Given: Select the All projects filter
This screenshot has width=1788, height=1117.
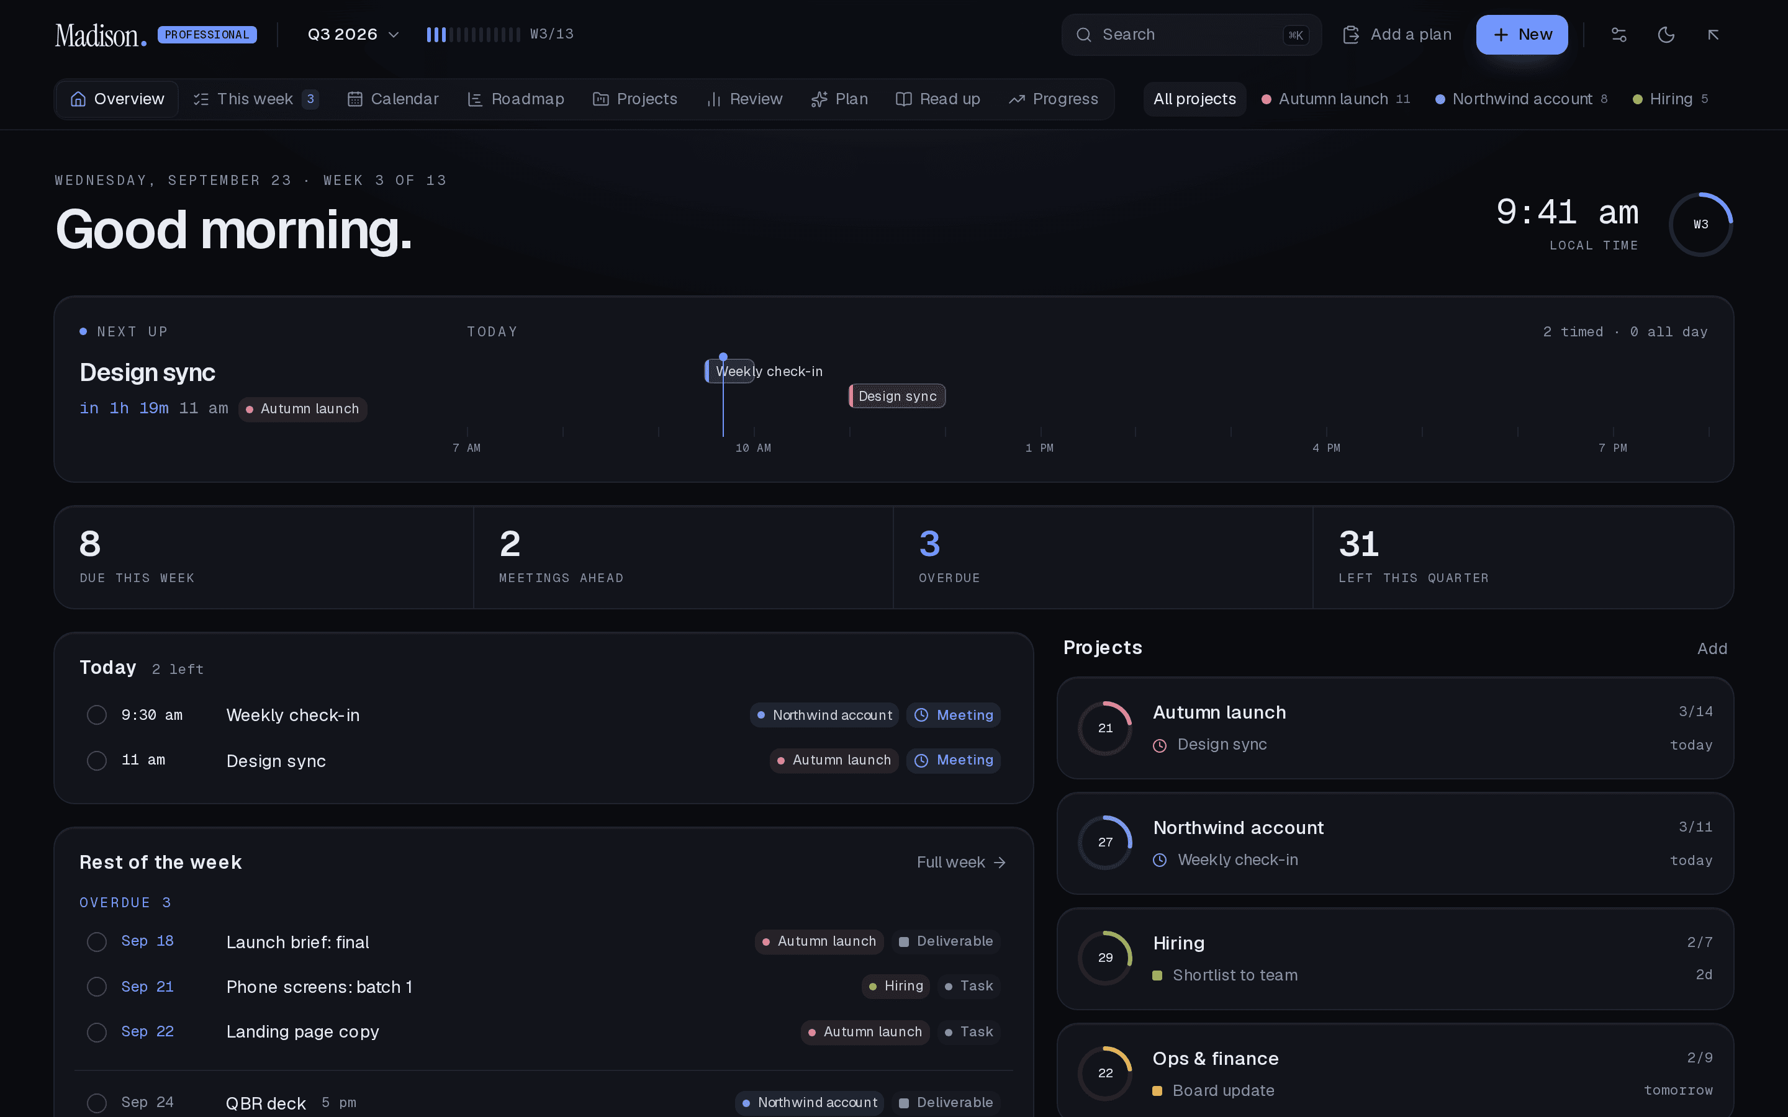Looking at the screenshot, I should pyautogui.click(x=1194, y=99).
